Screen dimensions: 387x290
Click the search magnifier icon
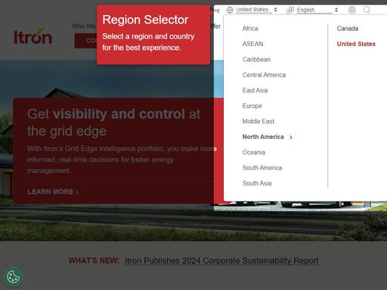point(367,10)
